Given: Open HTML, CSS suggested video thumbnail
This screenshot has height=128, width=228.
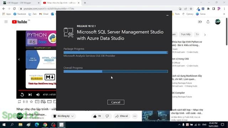Looking at the screenshot, I should coord(41,59).
